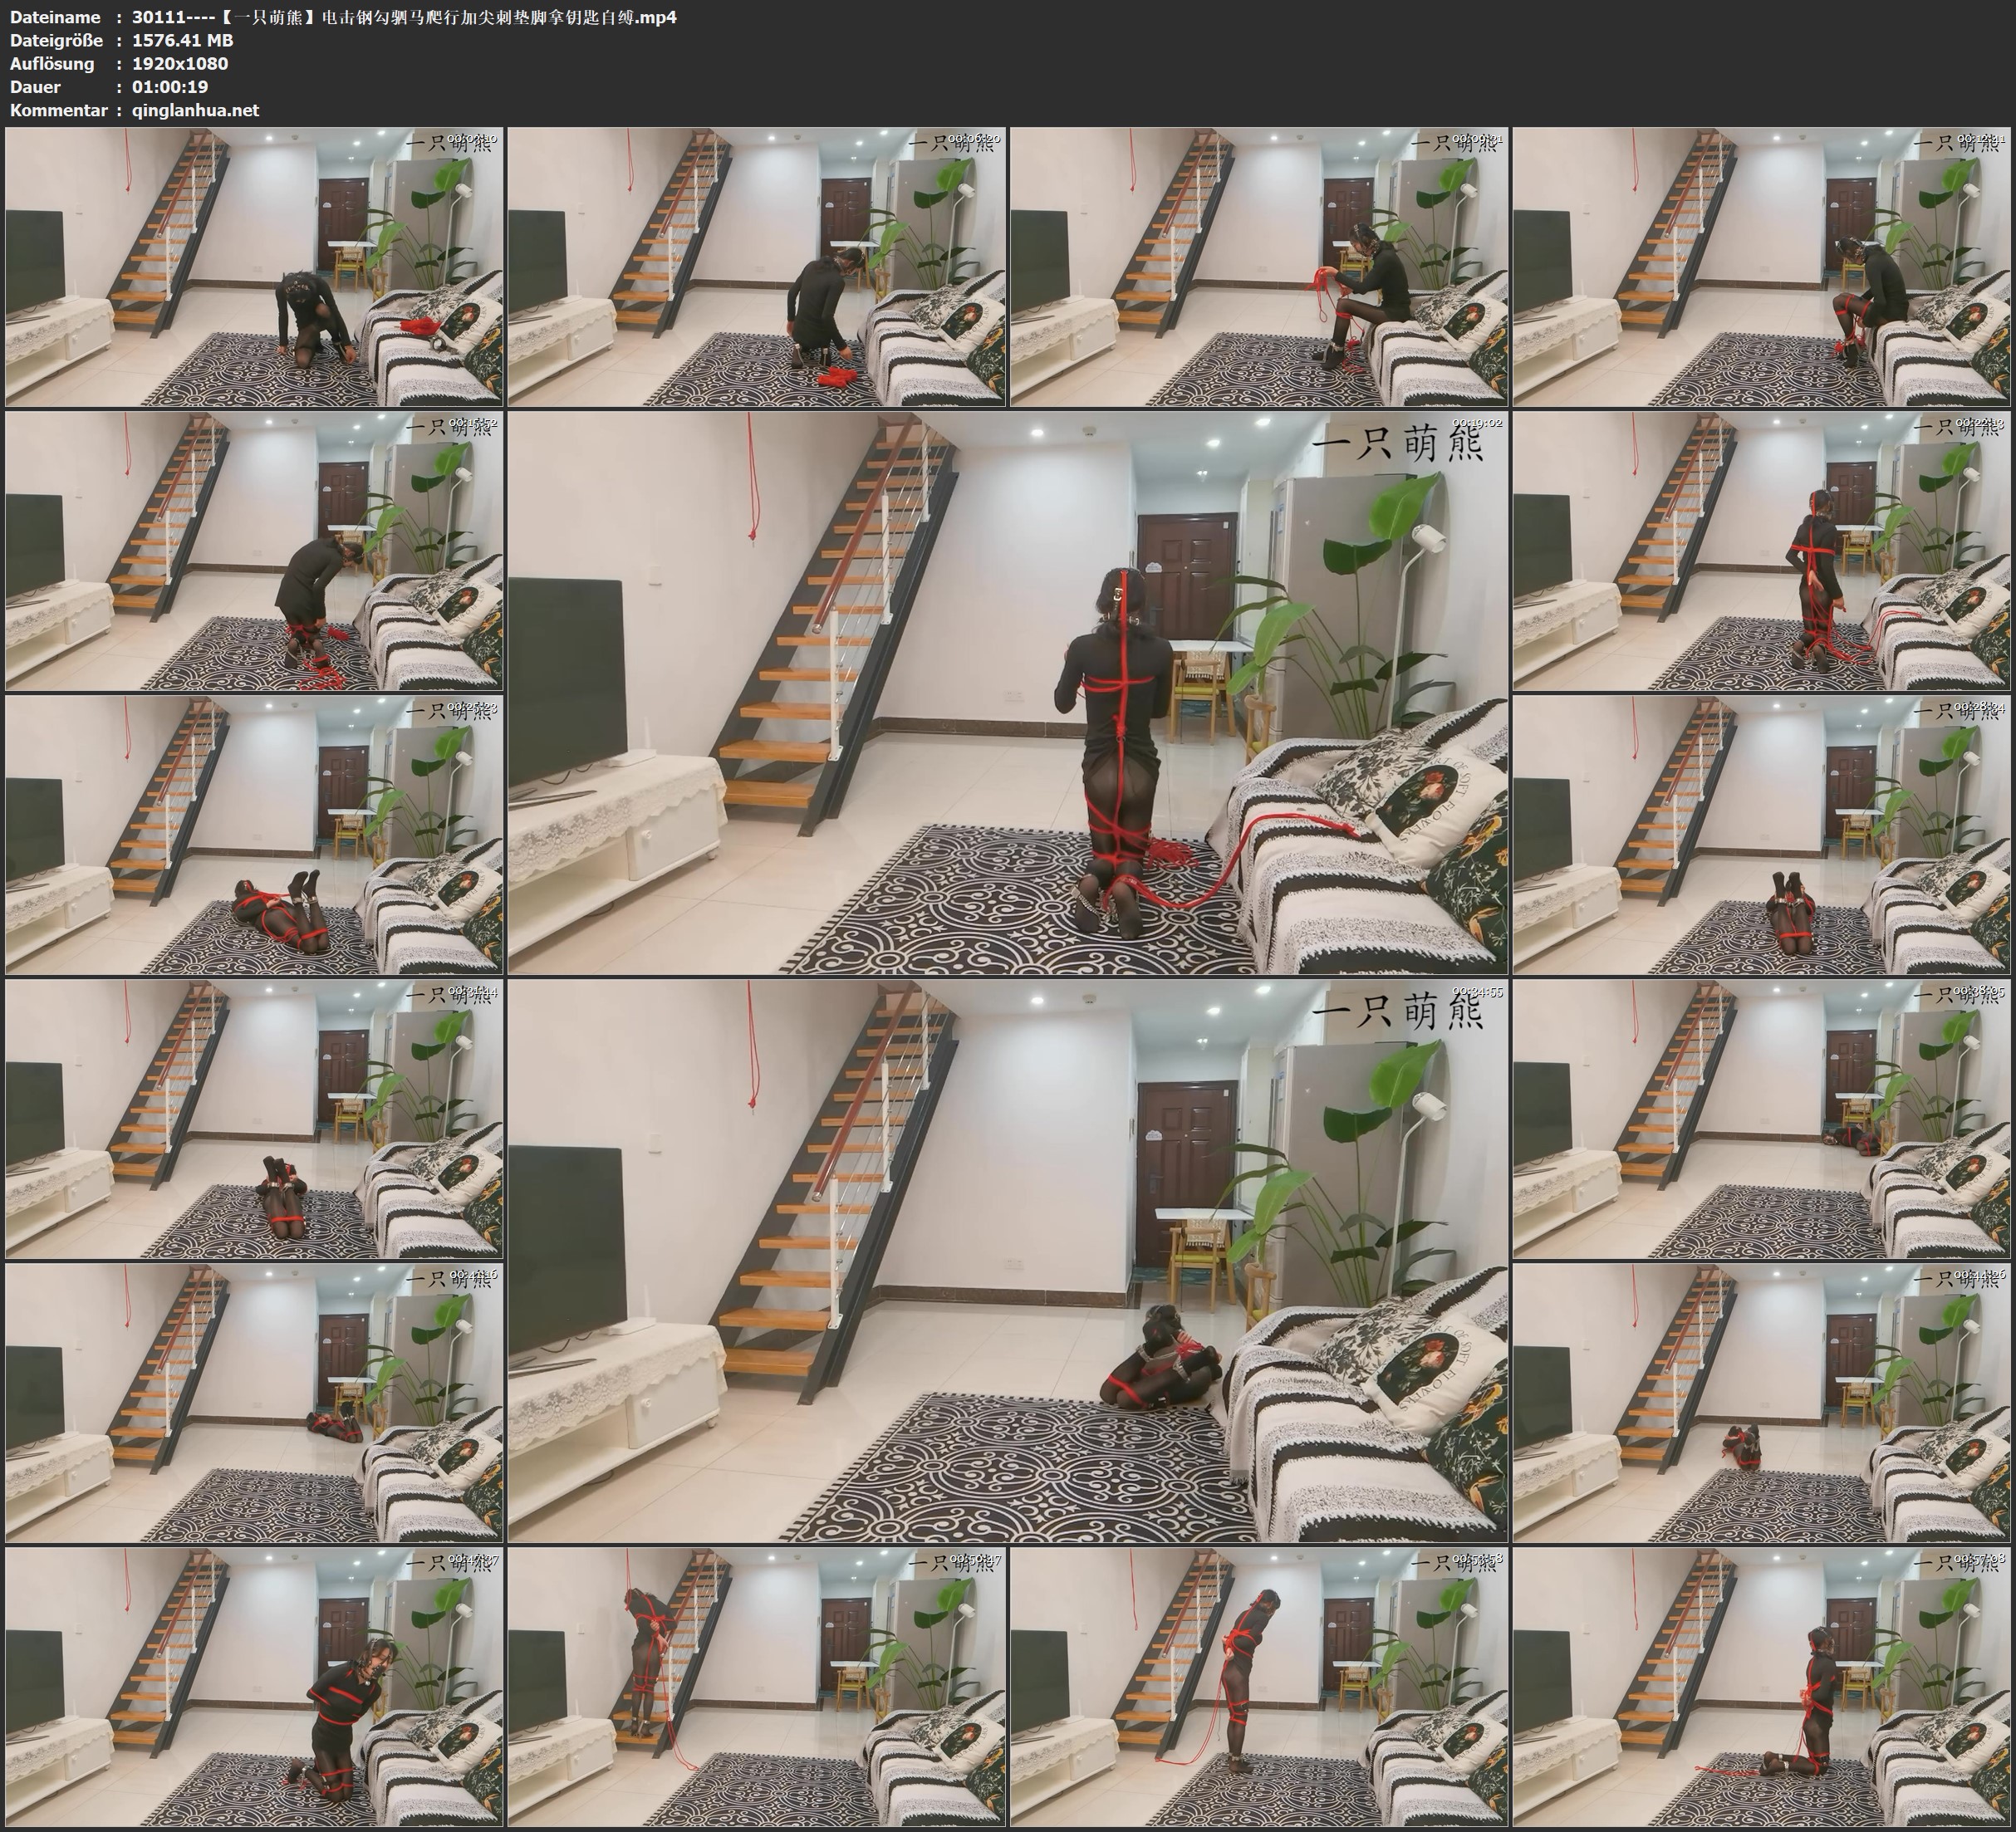Click the right thumbnail timestamped 00:38:05
Screen dimensions: 2016x1832
click(1762, 1119)
